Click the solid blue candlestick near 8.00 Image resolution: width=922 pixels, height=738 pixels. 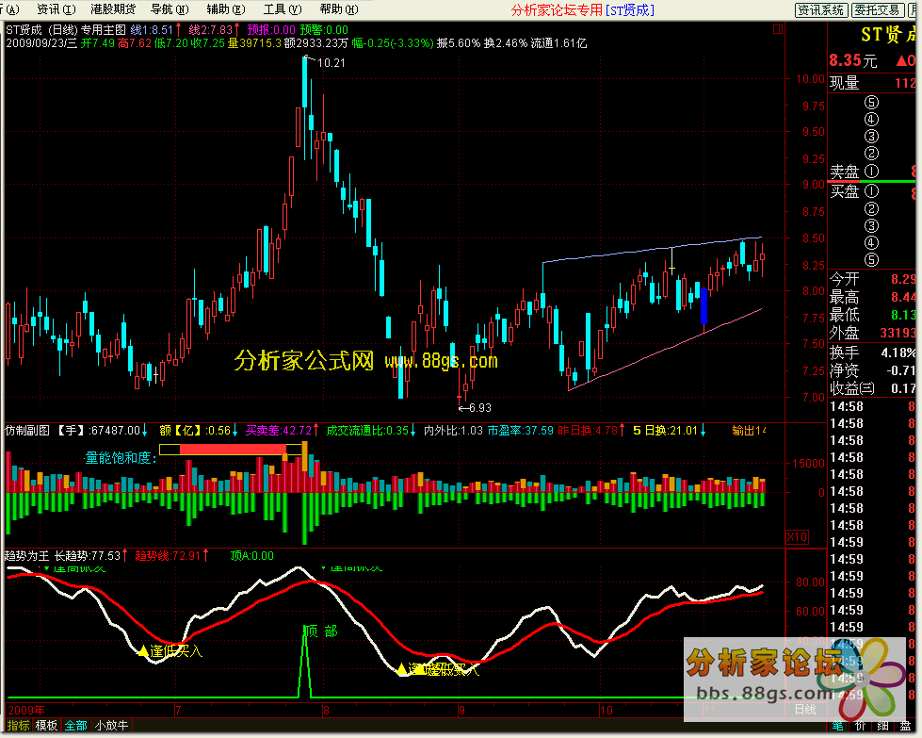tap(704, 306)
